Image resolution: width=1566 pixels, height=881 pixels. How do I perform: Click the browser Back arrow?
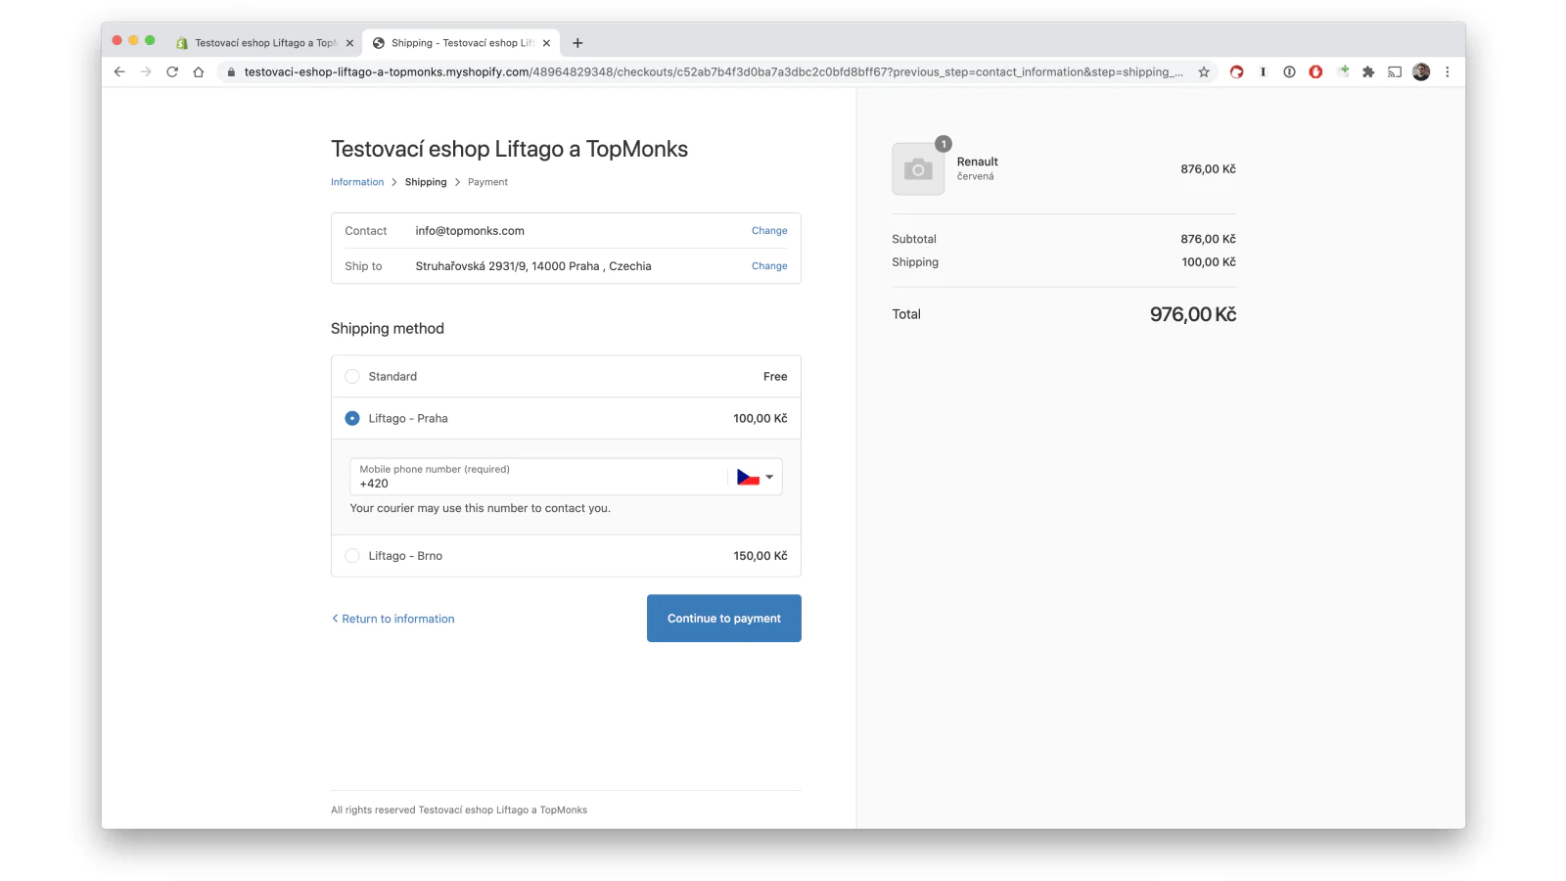click(x=119, y=71)
